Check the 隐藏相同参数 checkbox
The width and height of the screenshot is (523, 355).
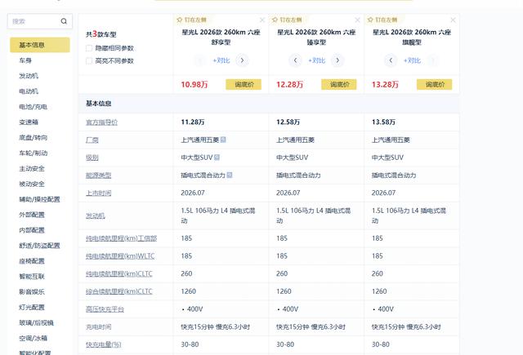pos(89,48)
